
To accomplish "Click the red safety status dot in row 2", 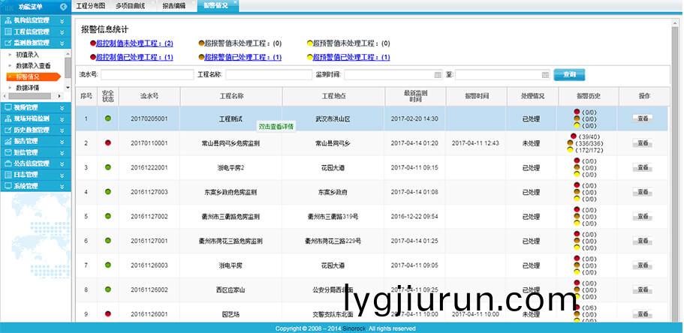I will tap(108, 142).
